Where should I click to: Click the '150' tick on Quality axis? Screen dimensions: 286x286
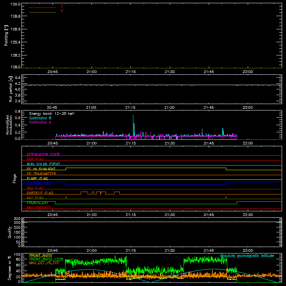point(17,232)
